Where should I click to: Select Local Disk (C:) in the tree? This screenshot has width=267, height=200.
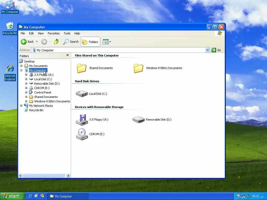43,79
